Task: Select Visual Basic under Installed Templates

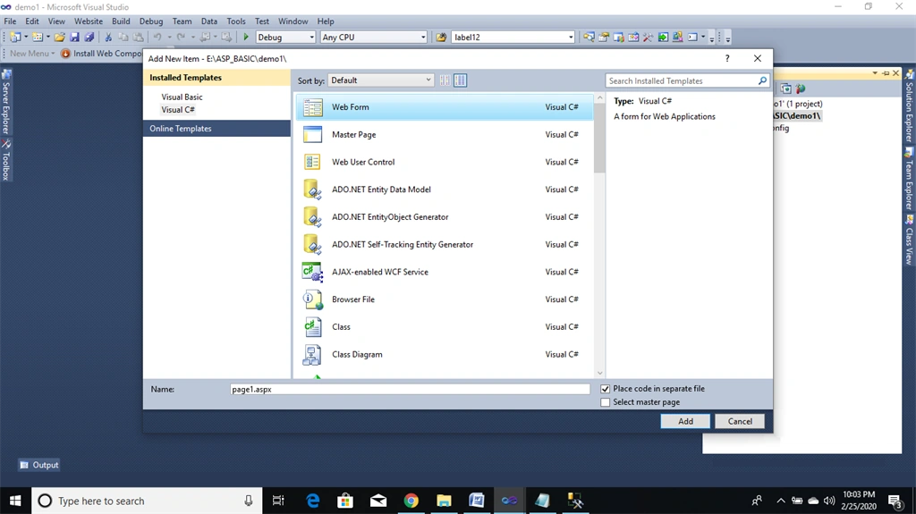Action: pyautogui.click(x=182, y=97)
